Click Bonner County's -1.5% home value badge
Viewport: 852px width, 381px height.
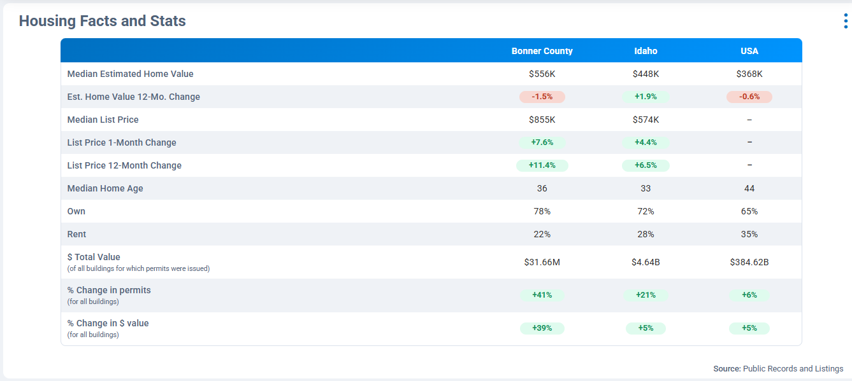(542, 97)
